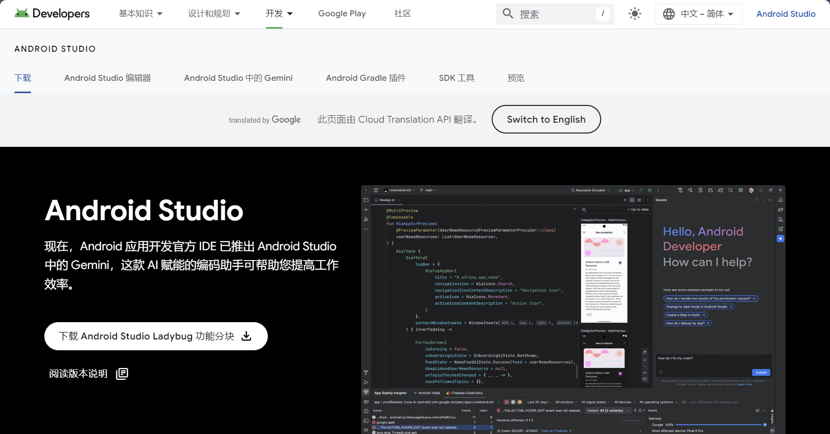Click the Android Studio IDE screenshot image
Image resolution: width=830 pixels, height=434 pixels.
click(573, 310)
